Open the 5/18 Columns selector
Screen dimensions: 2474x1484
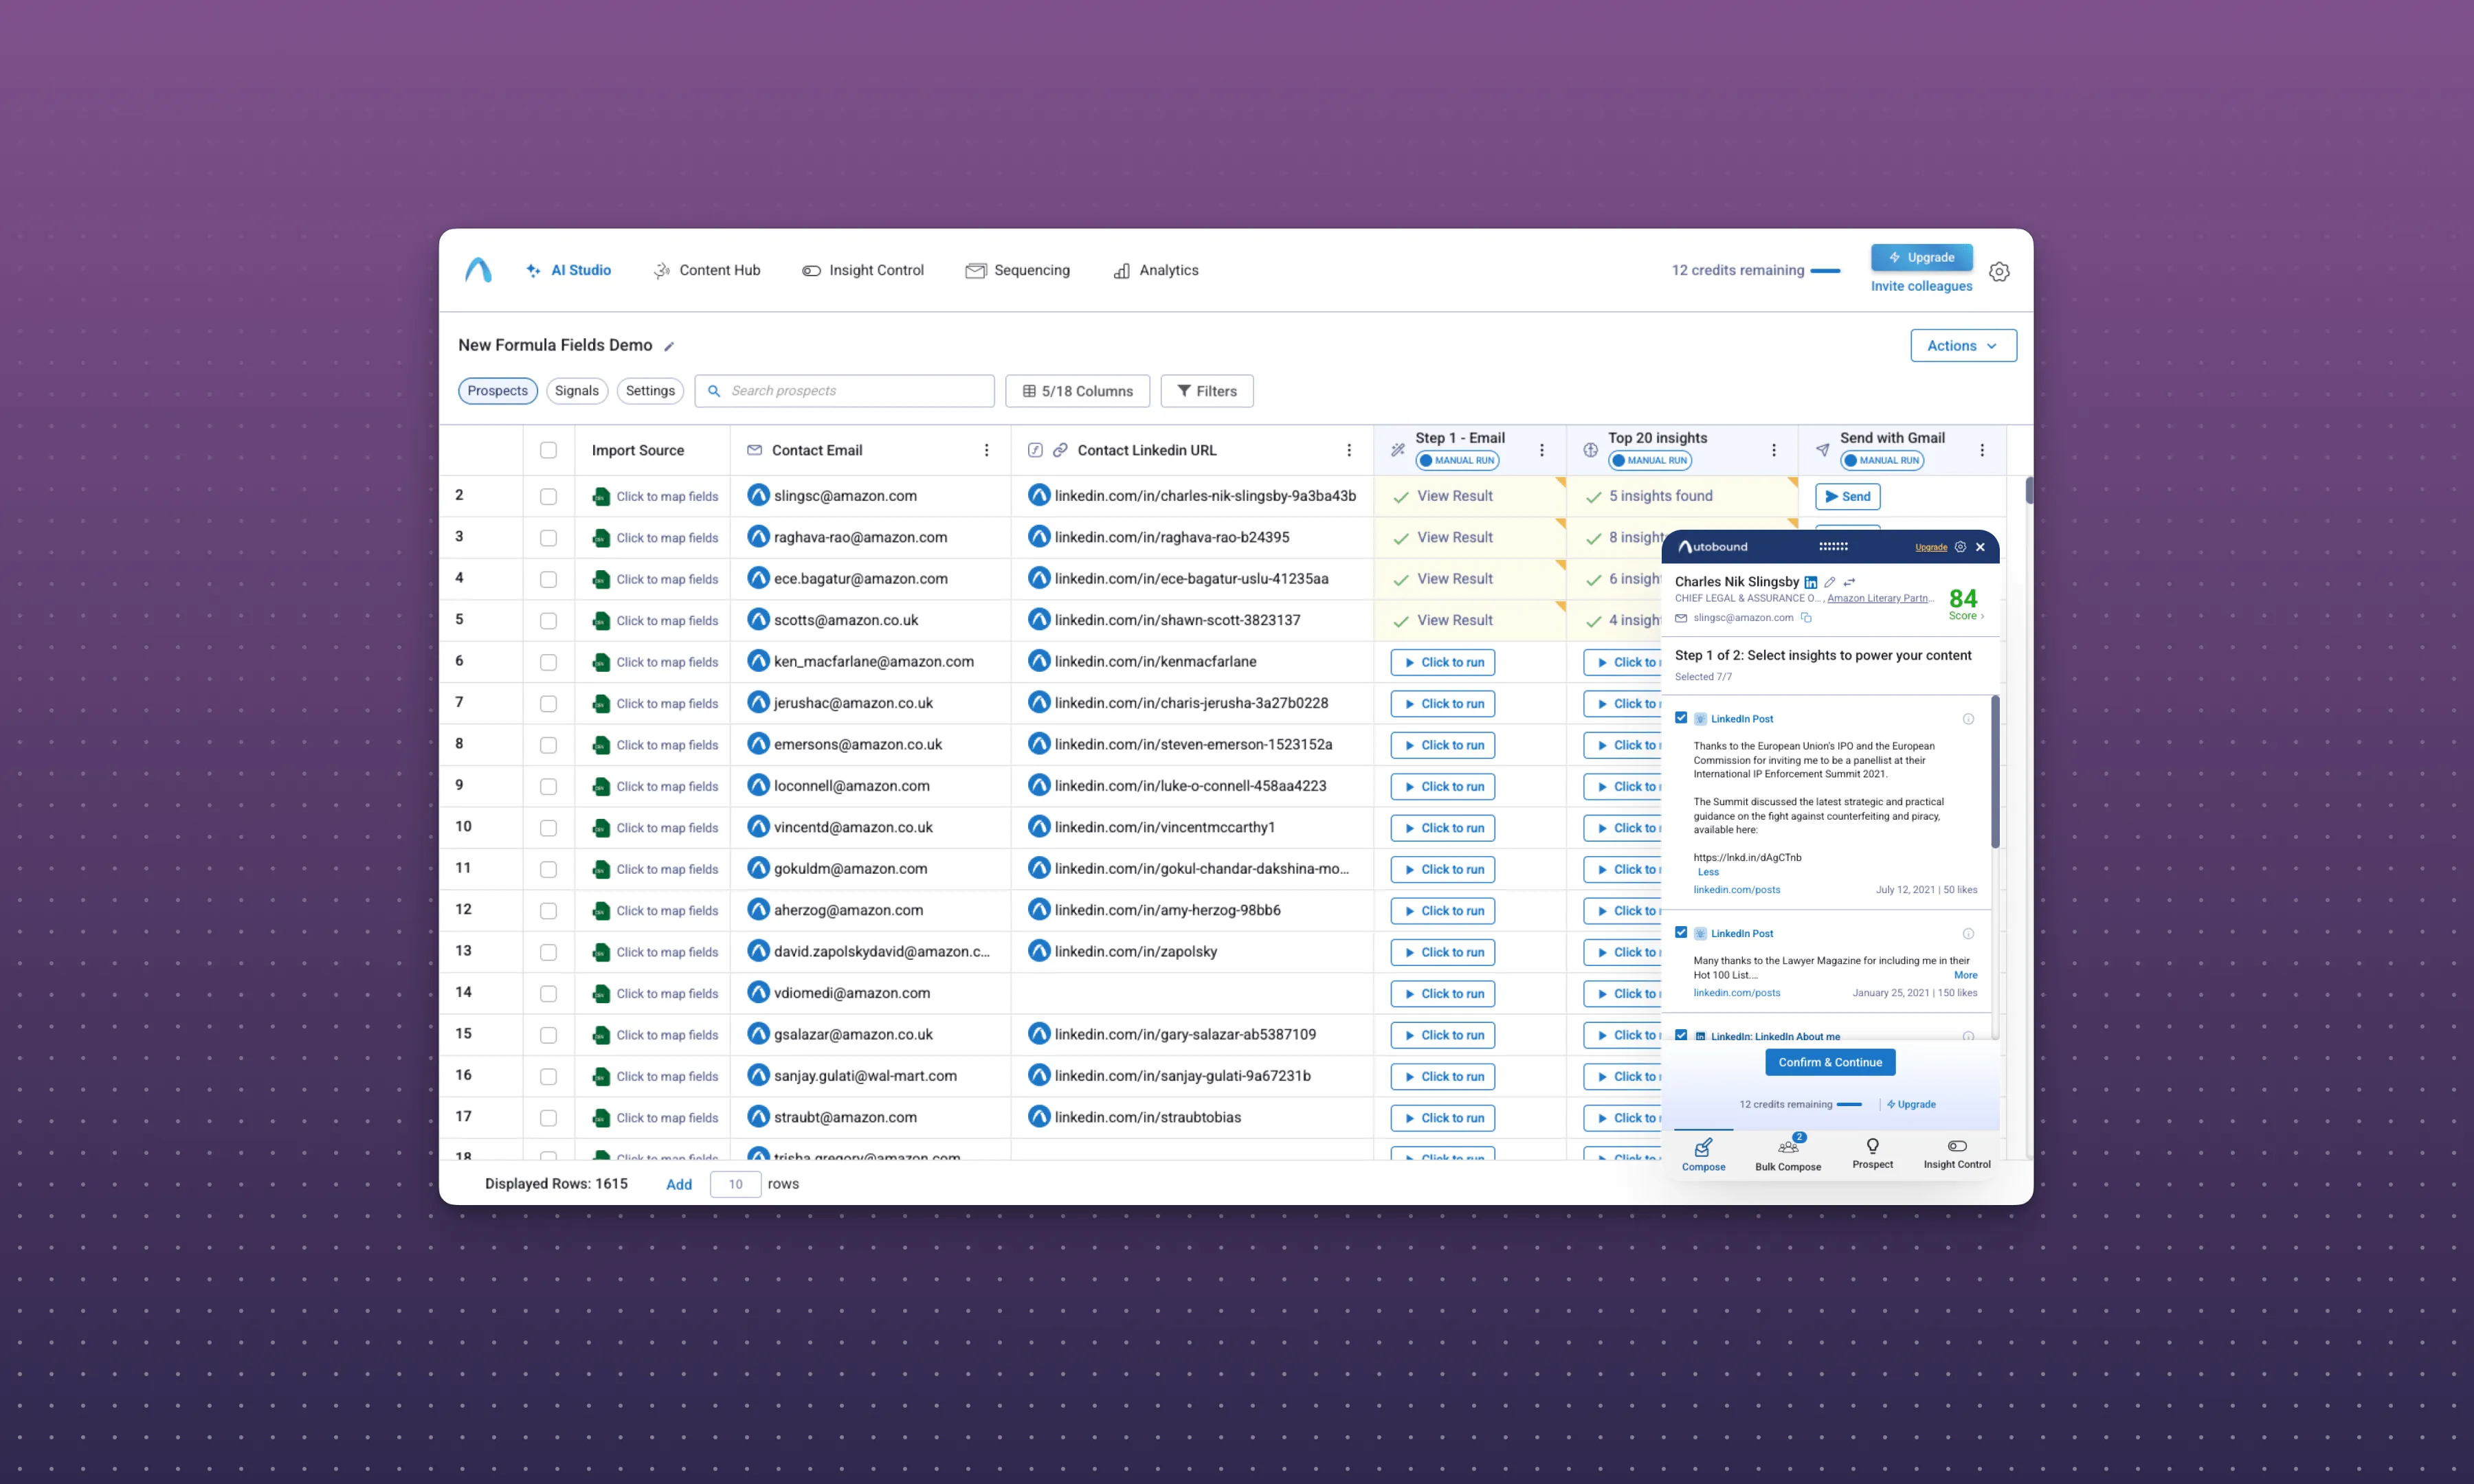coord(1077,391)
